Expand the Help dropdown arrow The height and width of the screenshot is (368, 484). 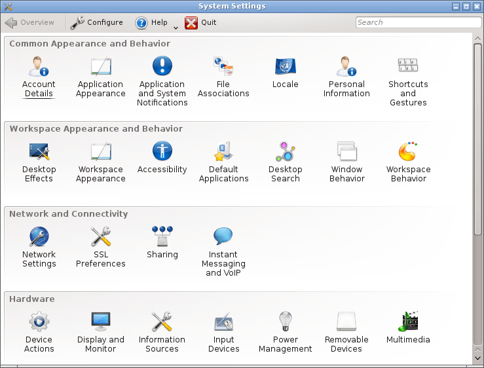pos(176,28)
